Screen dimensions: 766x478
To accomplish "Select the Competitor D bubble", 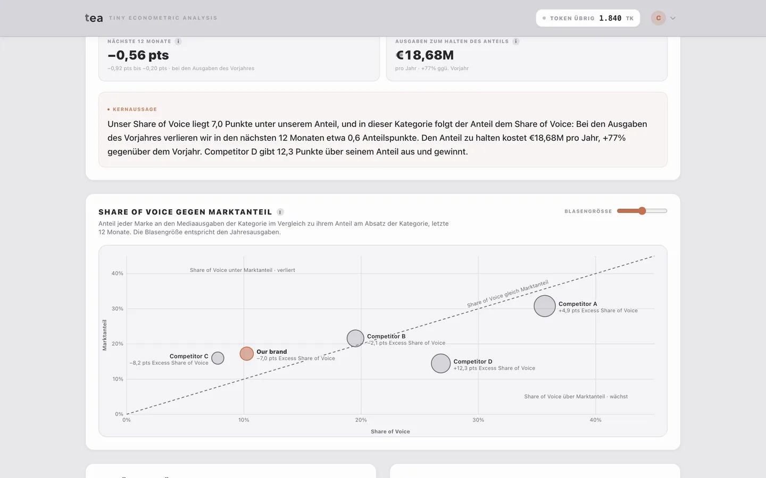I will tap(441, 363).
